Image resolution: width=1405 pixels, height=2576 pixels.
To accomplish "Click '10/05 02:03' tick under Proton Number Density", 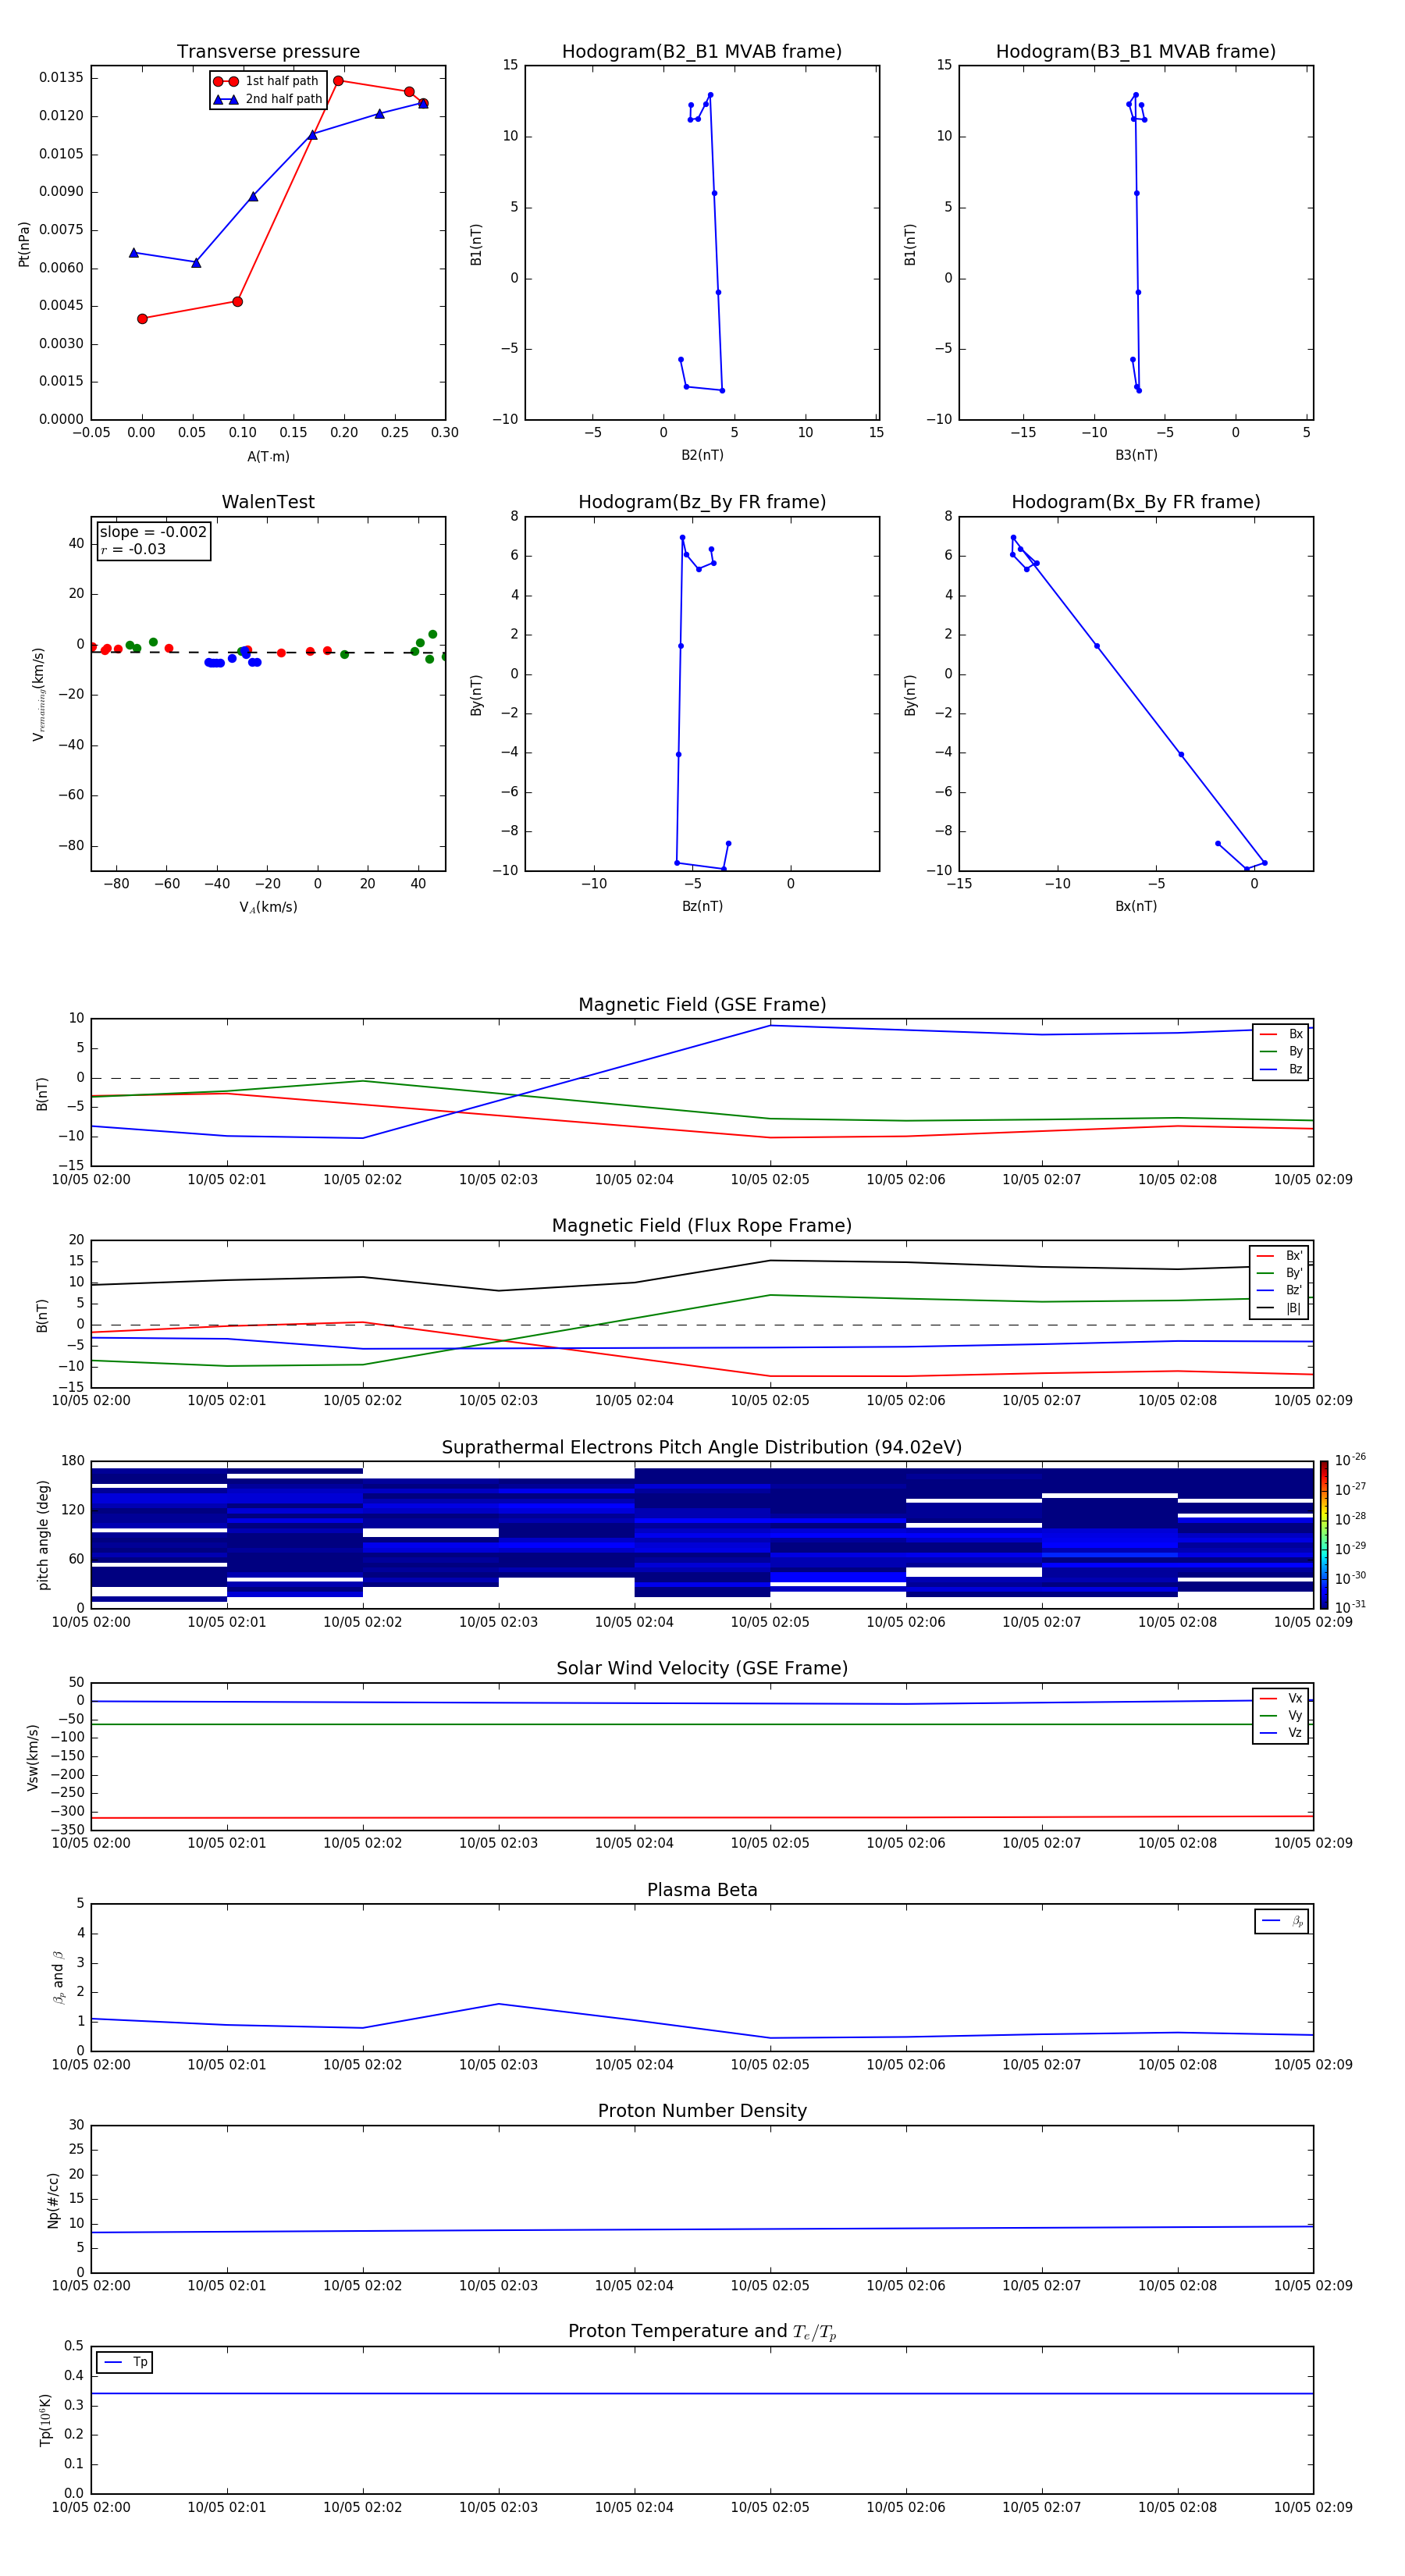I will pos(498,2286).
